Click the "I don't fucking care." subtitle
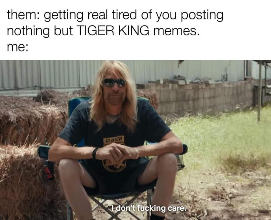Viewport: 271px width, 220px height. (149, 208)
